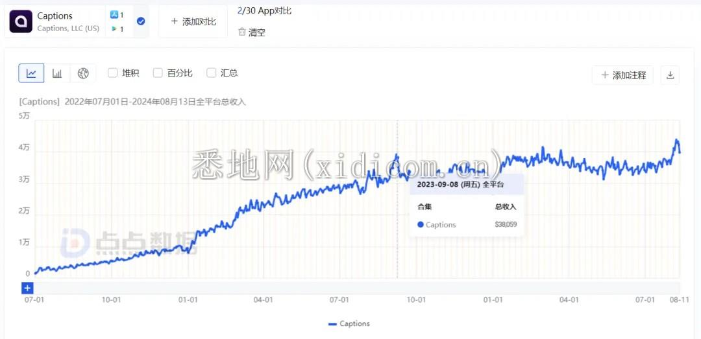The image size is (701, 339).
Task: Enable the 汇总 (summary) checkbox
Action: coord(212,73)
